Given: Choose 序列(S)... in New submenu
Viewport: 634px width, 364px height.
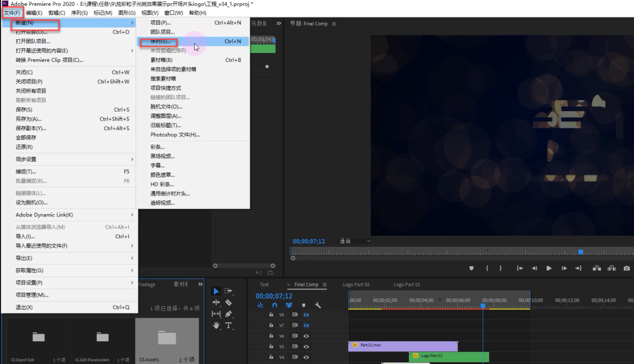Looking at the screenshot, I should (193, 42).
